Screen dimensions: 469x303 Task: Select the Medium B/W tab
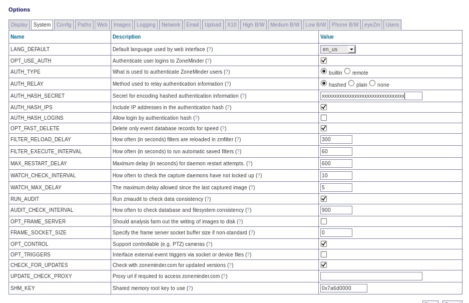285,25
